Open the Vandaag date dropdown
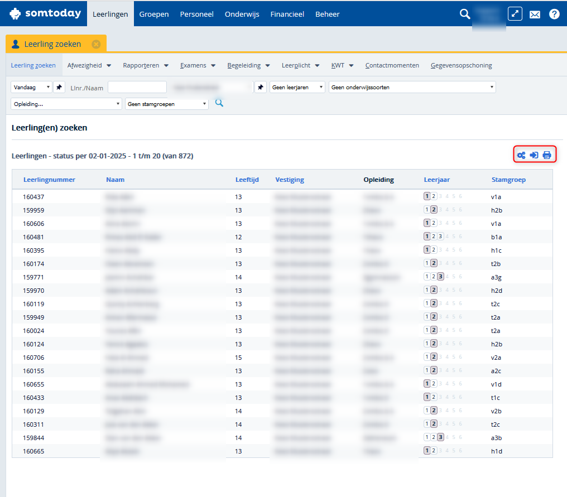Screen dimensions: 567x497 point(31,87)
